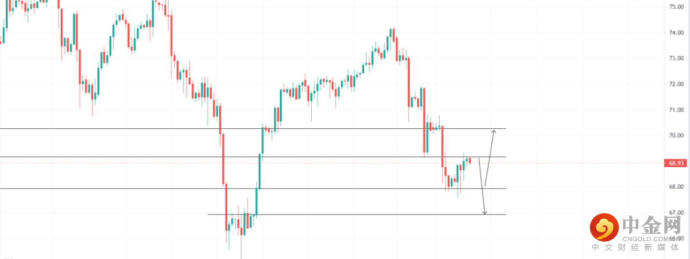
Task: Click the red 68.93 current price label
Action: 676,163
